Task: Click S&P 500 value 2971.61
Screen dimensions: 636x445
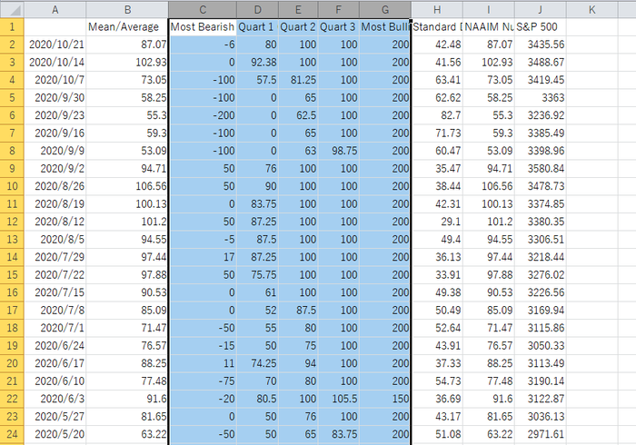Action: coord(541,434)
